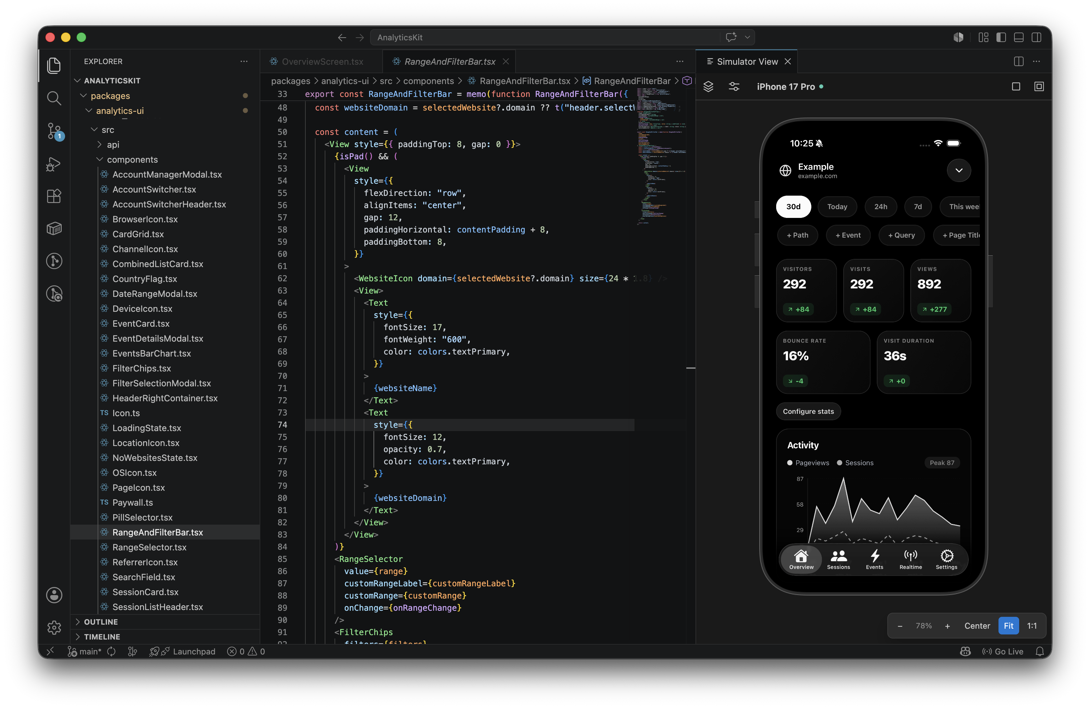Click the analytics-ui breadcrumb item

click(344, 81)
